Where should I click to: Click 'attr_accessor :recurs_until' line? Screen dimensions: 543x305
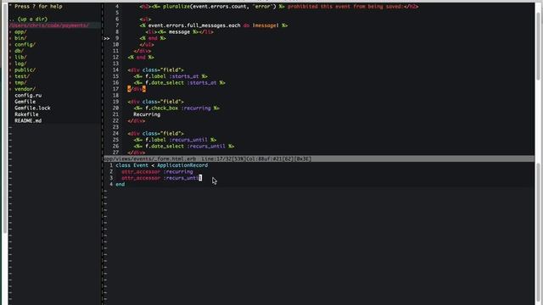pyautogui.click(x=161, y=178)
